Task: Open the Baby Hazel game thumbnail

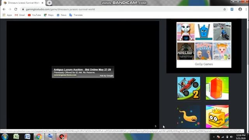Action: (222, 51)
